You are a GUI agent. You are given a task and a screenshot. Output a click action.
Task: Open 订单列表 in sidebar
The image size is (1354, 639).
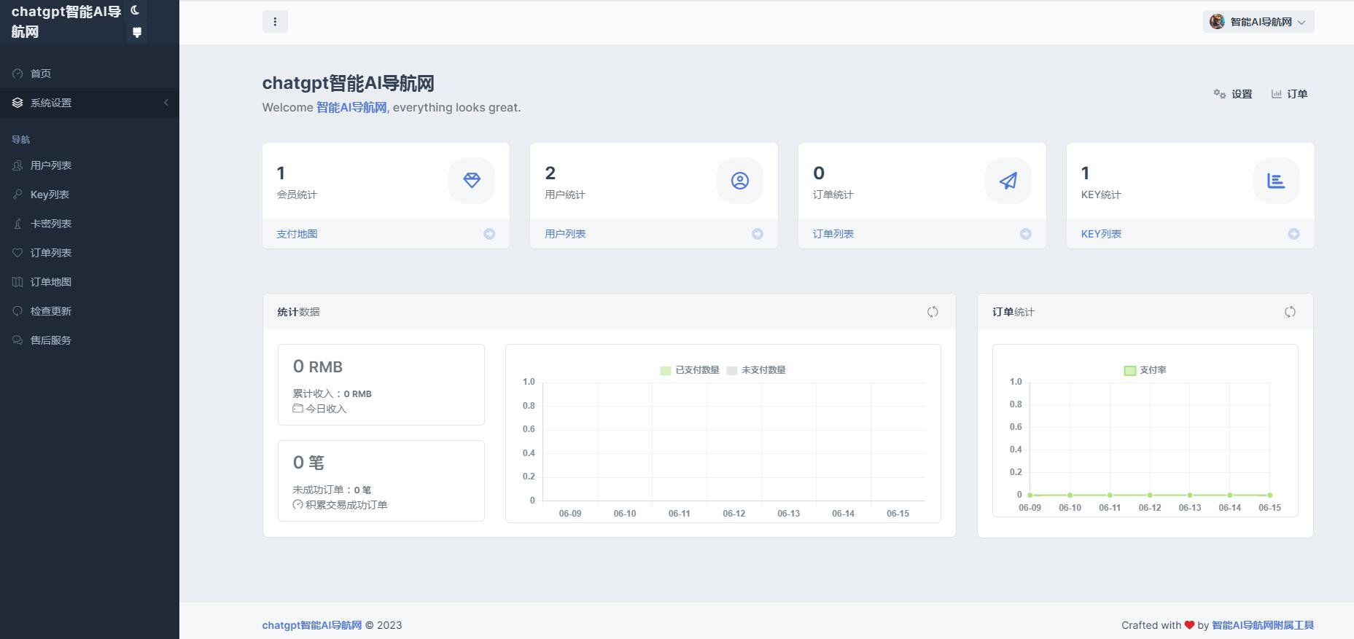point(90,253)
